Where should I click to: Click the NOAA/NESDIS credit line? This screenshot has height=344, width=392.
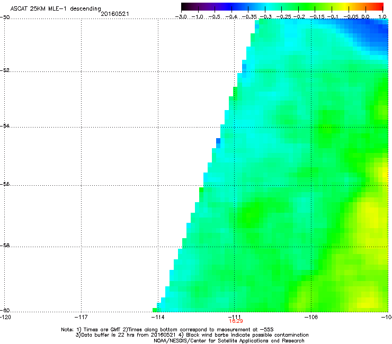click(x=229, y=341)
